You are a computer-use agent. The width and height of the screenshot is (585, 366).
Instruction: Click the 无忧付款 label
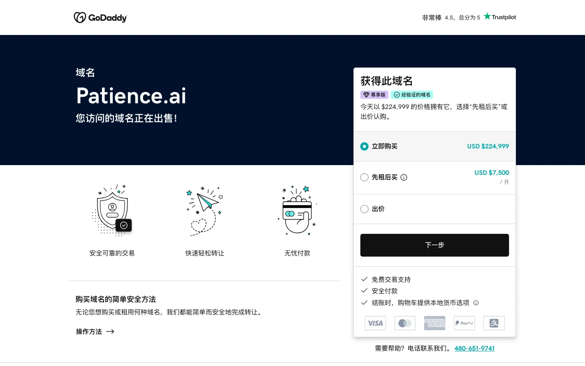(x=297, y=253)
